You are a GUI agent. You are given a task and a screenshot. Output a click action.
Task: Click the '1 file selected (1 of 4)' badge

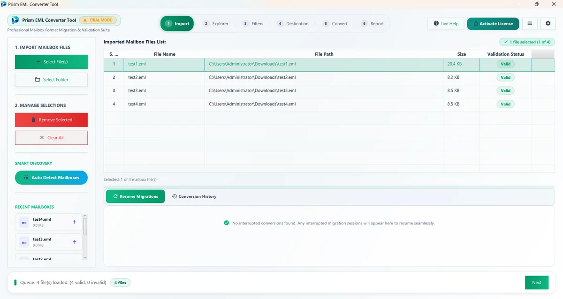tap(527, 42)
